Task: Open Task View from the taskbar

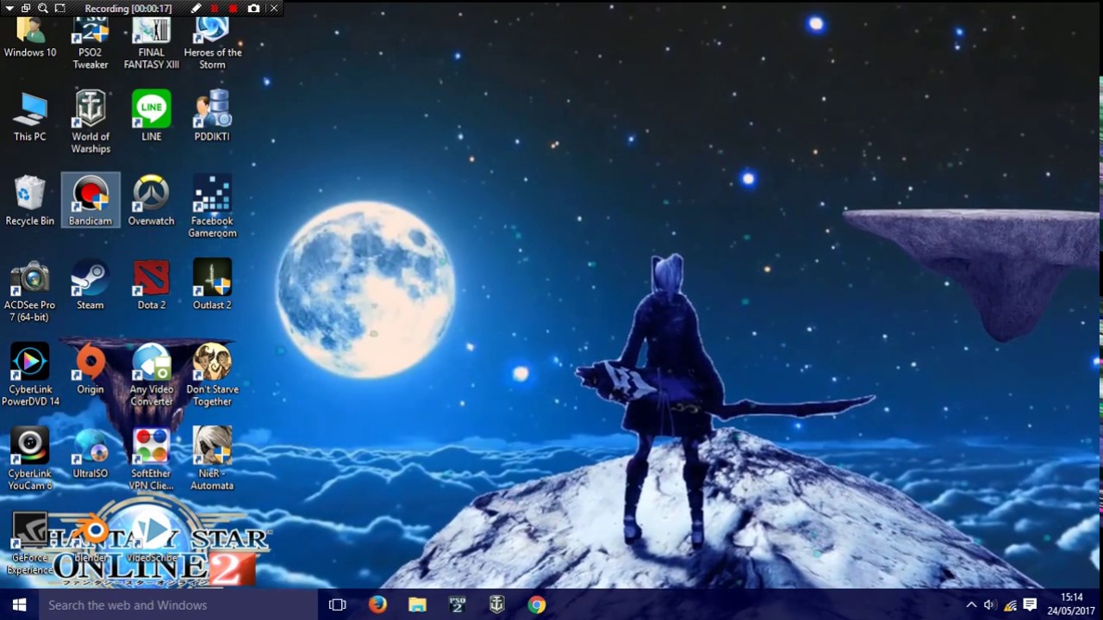Action: [x=338, y=604]
